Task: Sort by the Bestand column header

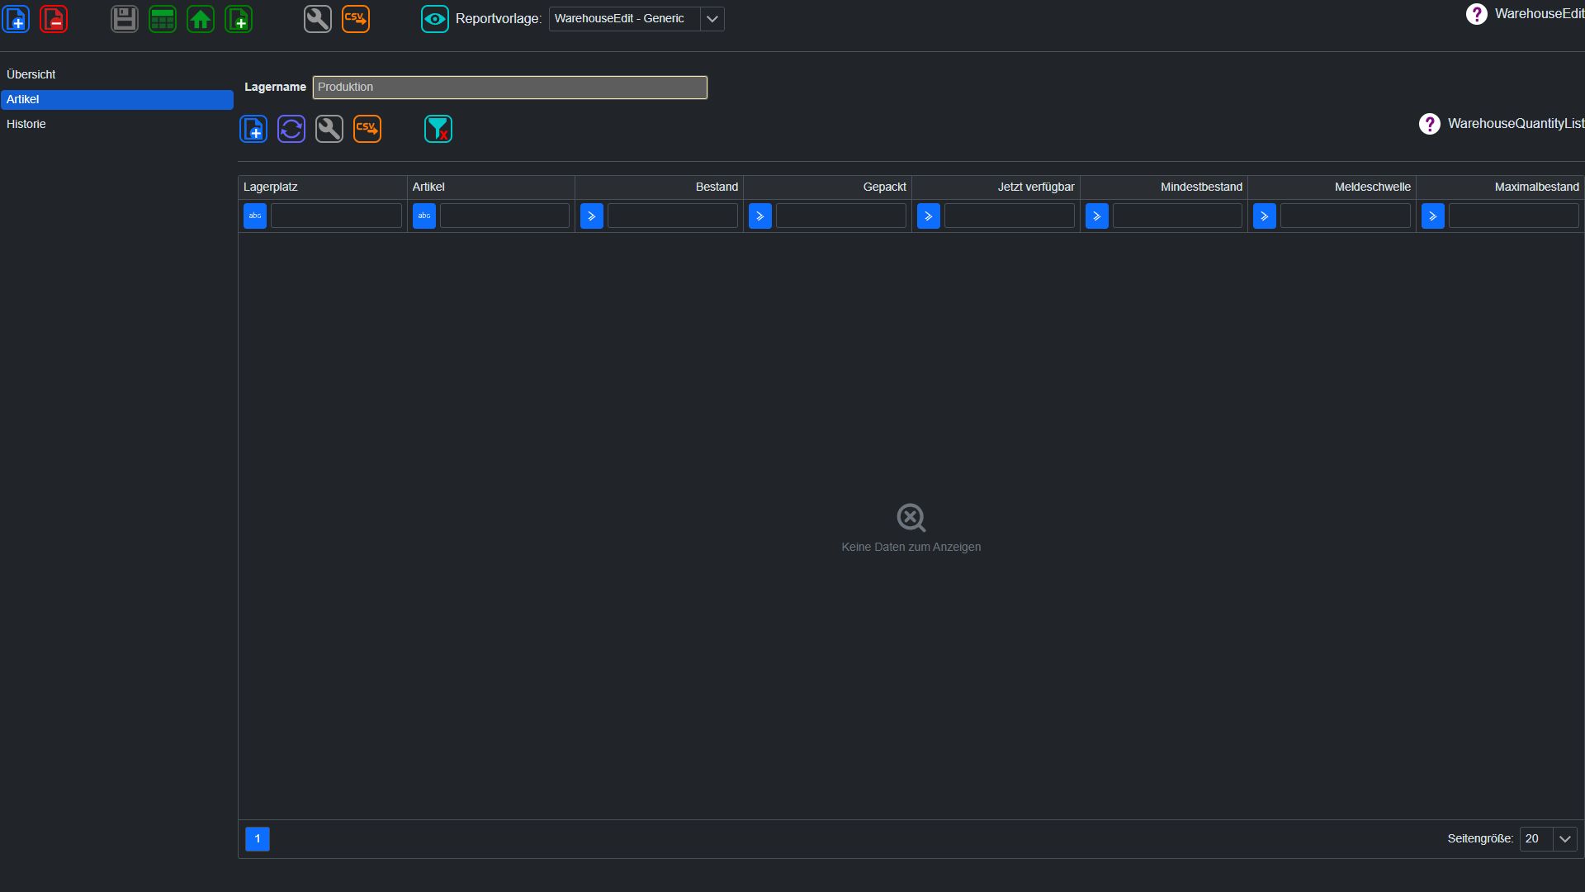Action: tap(660, 187)
